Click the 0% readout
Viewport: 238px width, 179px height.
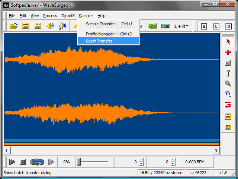coord(67,162)
